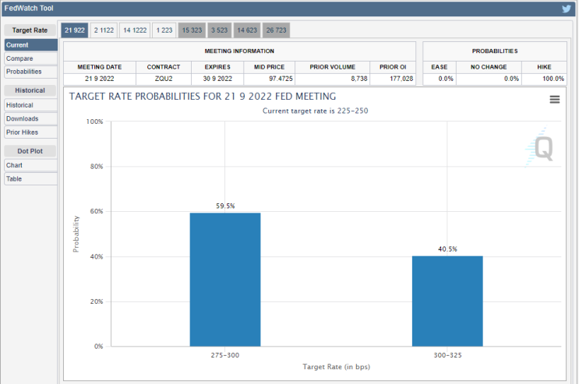Click the Target Rate section header

30,30
